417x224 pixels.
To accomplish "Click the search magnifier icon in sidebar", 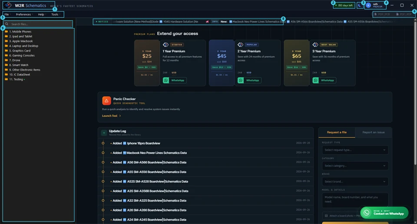I will (x=7, y=24).
